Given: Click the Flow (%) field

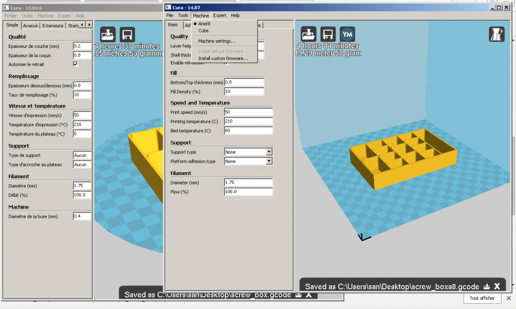Looking at the screenshot, I should 249,192.
